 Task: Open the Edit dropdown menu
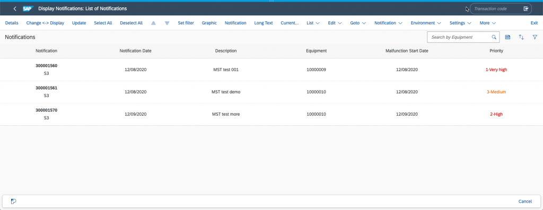click(335, 23)
